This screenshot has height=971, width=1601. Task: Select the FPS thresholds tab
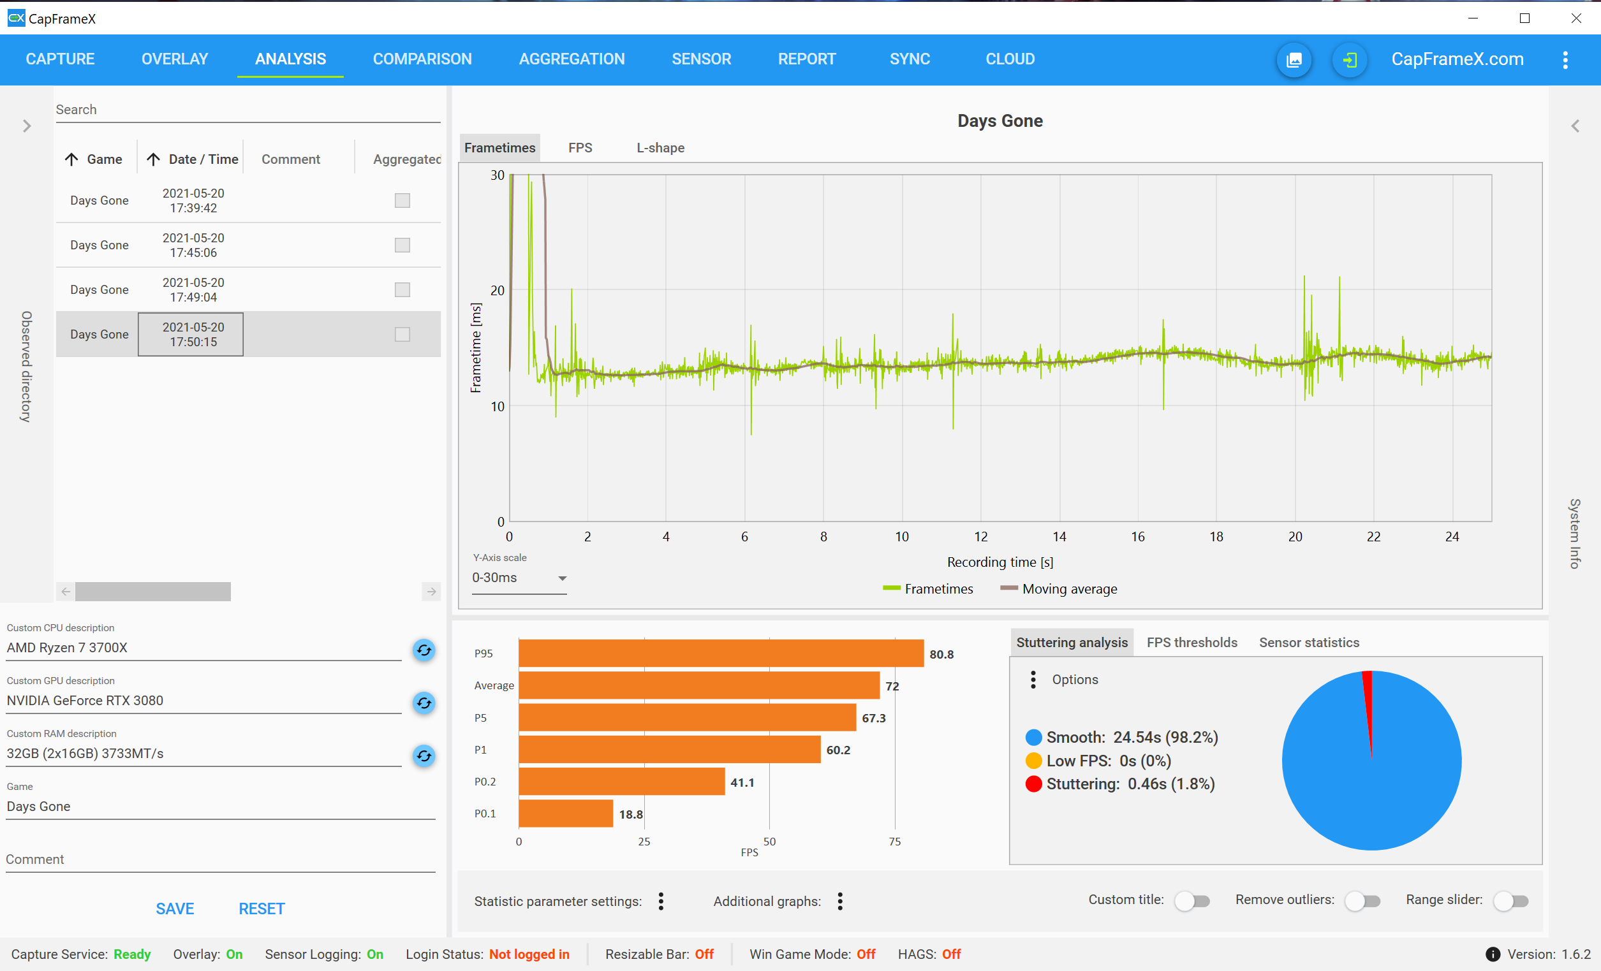click(x=1192, y=643)
